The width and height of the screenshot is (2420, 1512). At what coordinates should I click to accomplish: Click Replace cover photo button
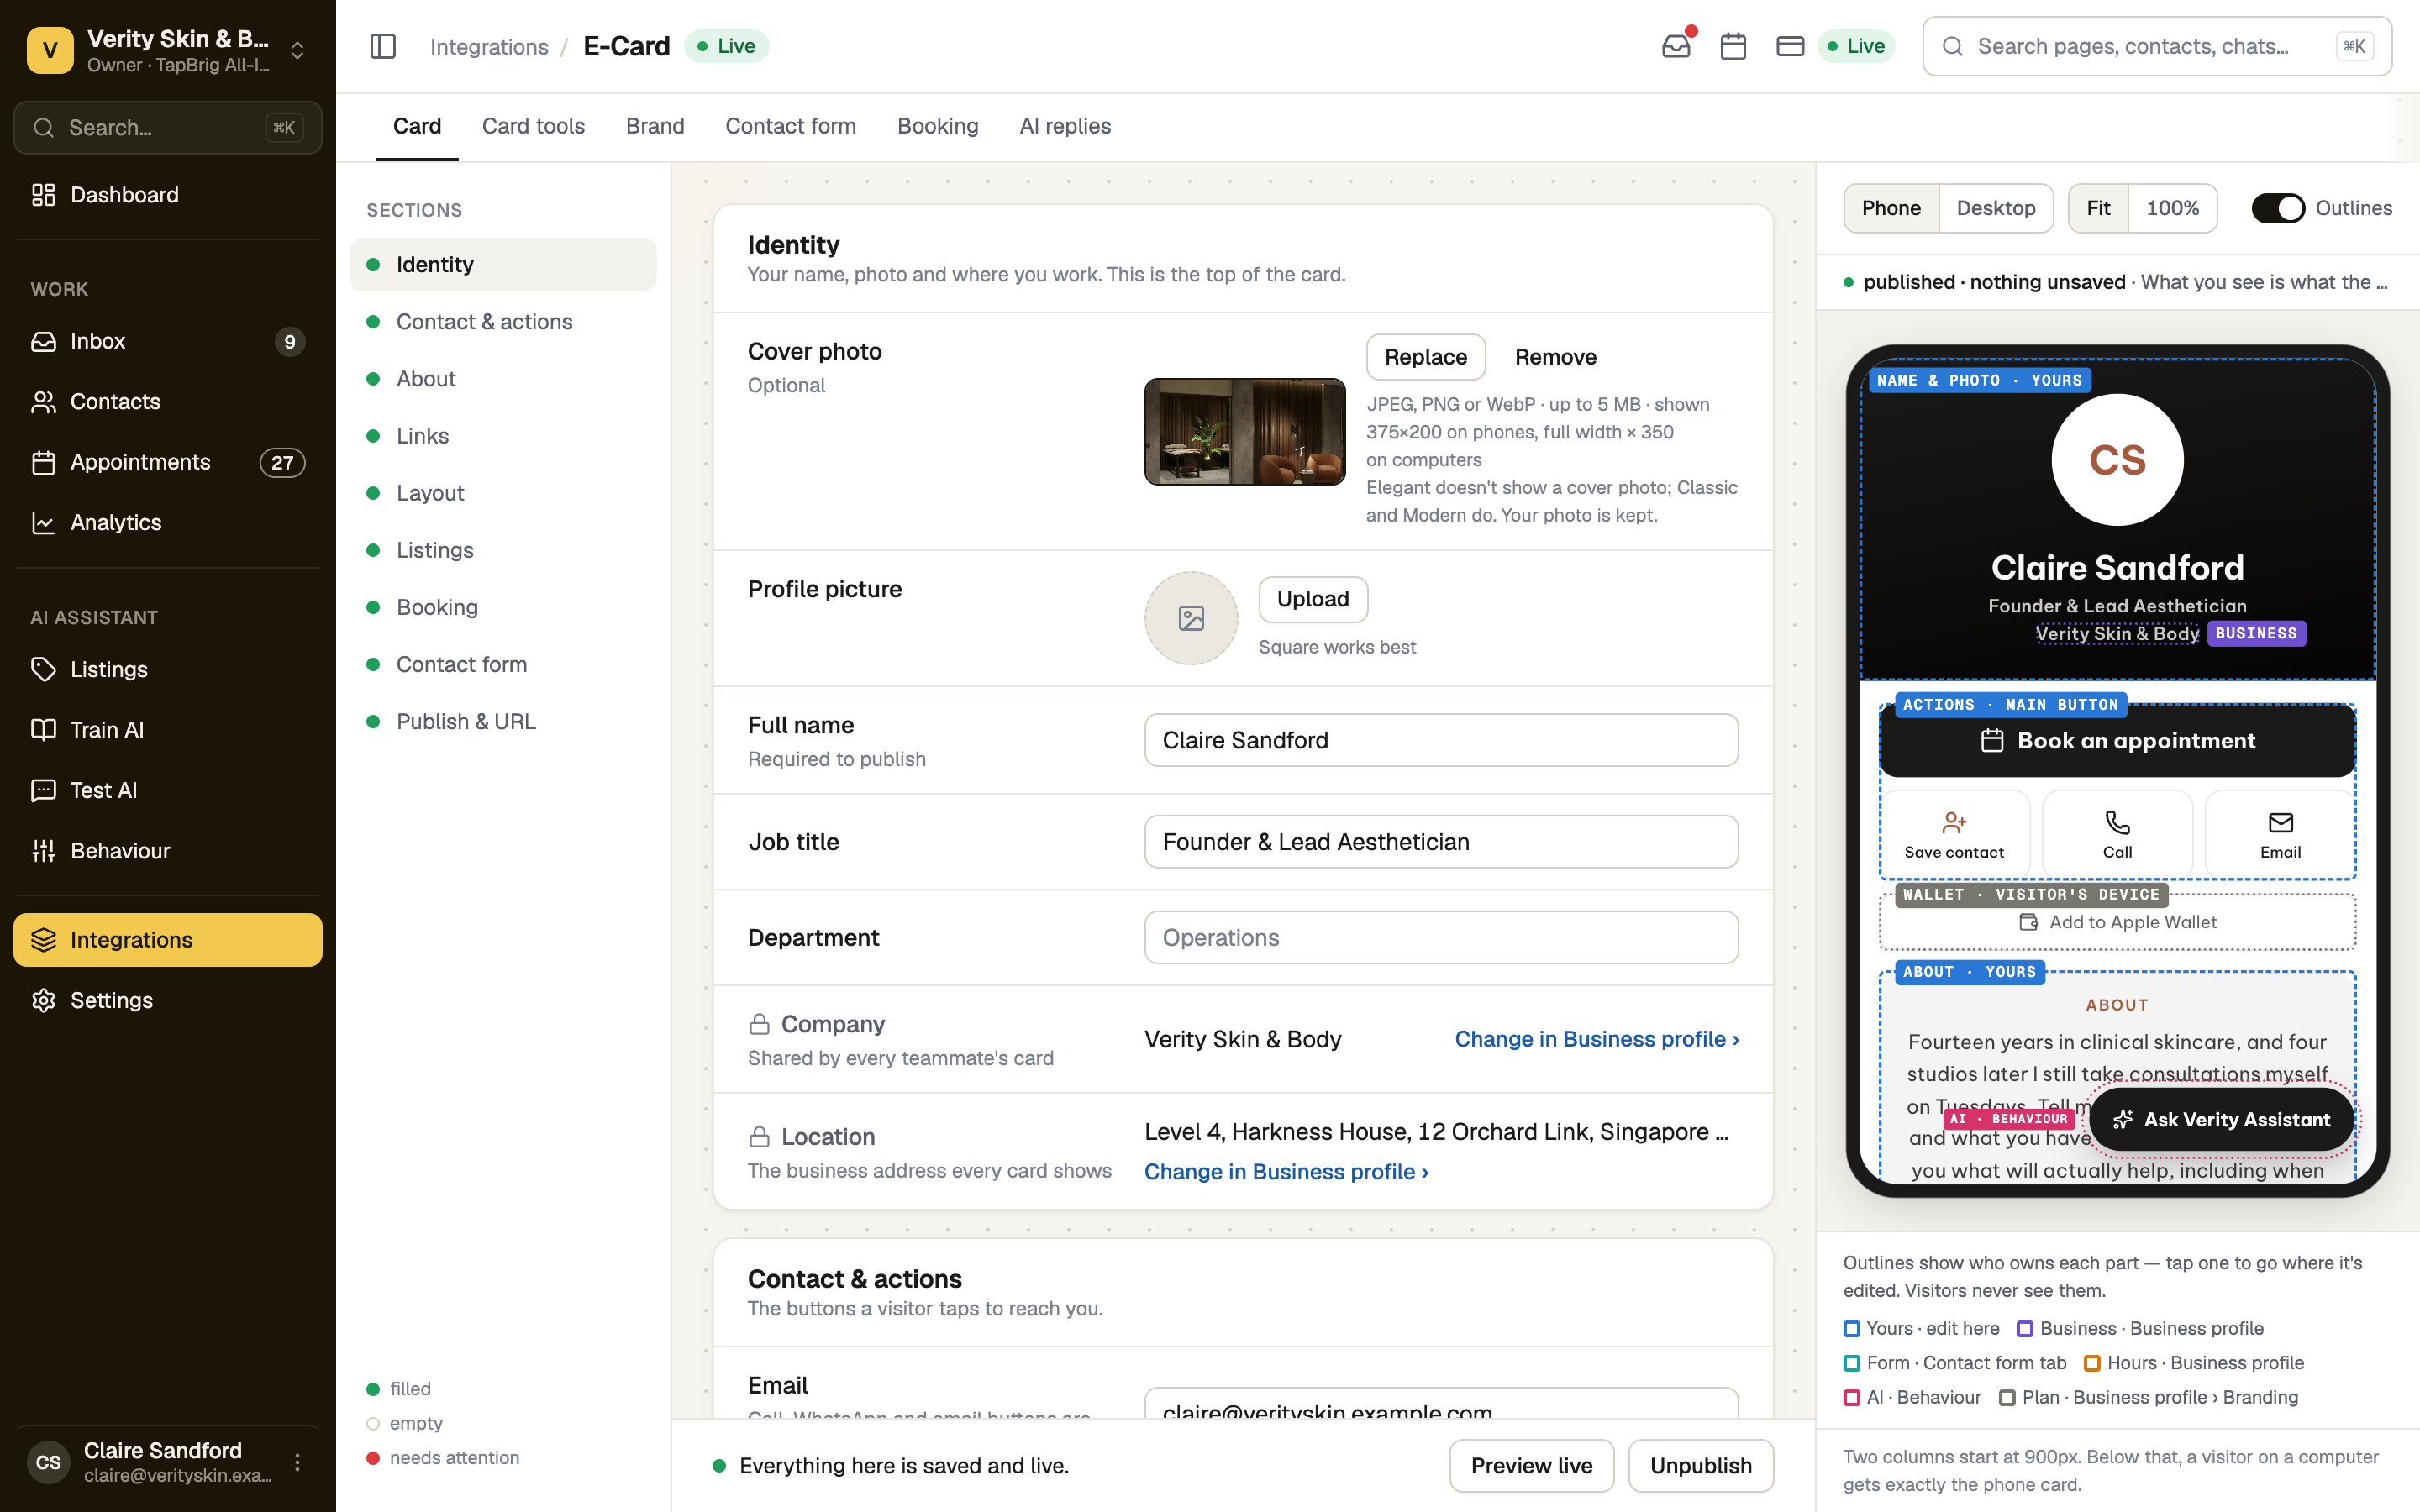[1425, 357]
